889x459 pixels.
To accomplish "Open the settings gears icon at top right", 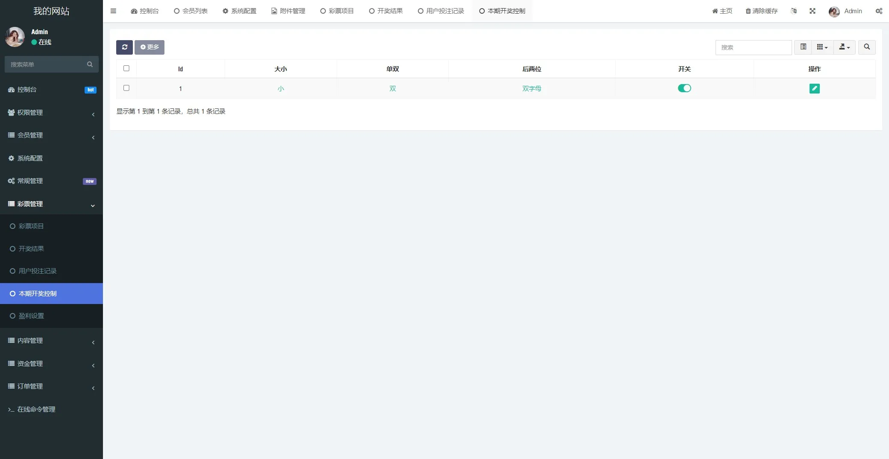I will pos(878,11).
